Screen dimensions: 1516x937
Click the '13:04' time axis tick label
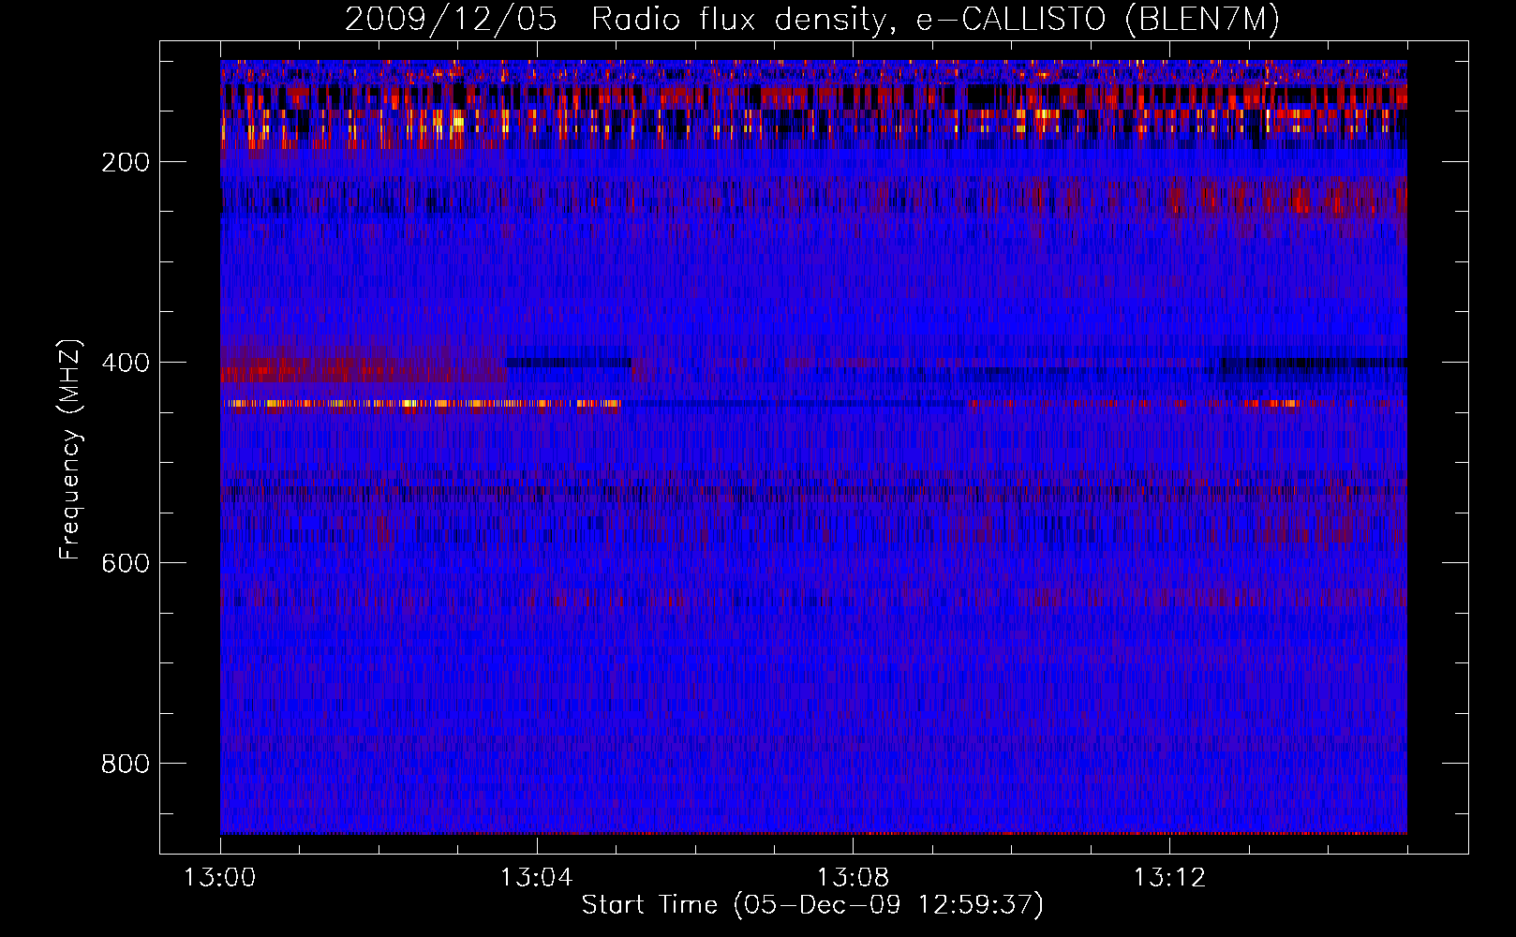tap(537, 878)
